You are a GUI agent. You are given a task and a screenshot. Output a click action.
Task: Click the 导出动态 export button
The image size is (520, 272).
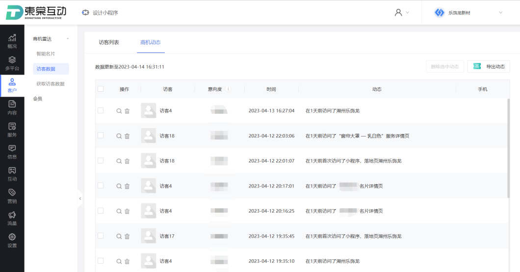[489, 66]
